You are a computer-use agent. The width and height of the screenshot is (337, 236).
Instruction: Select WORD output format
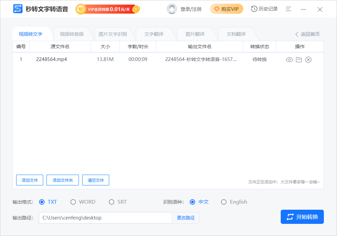point(83,202)
